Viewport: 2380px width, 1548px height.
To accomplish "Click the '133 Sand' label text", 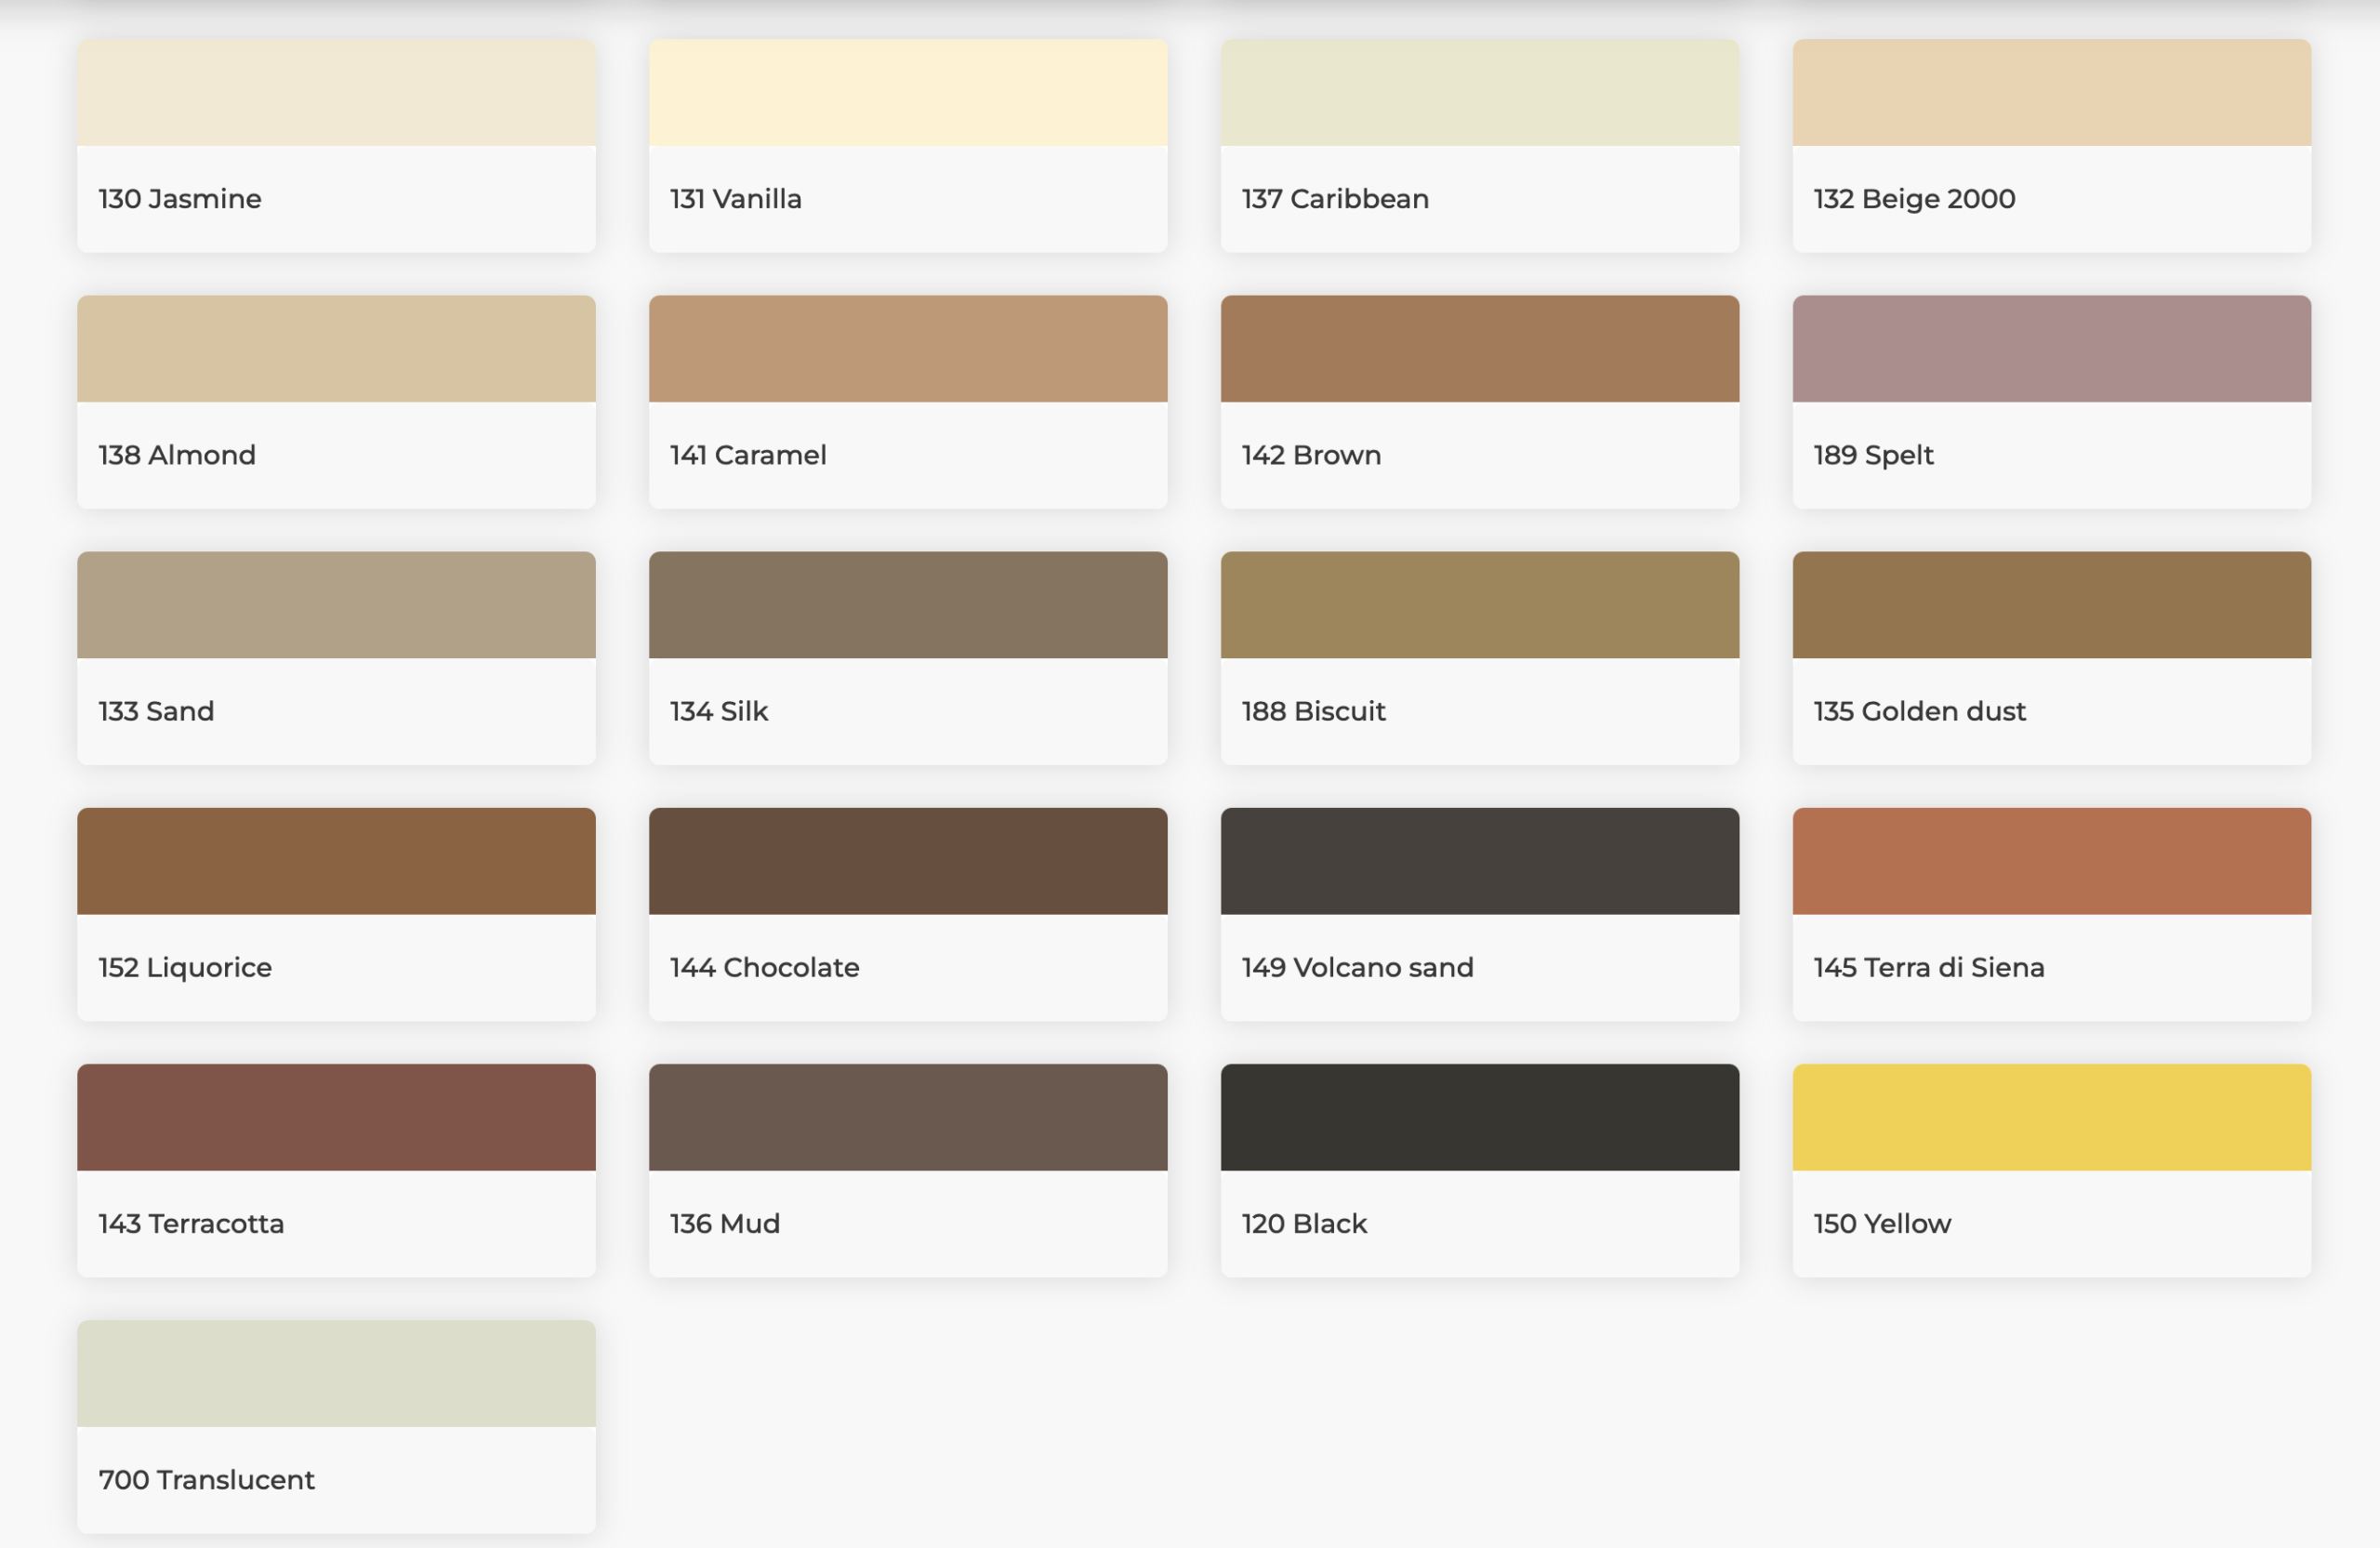I will [x=156, y=711].
